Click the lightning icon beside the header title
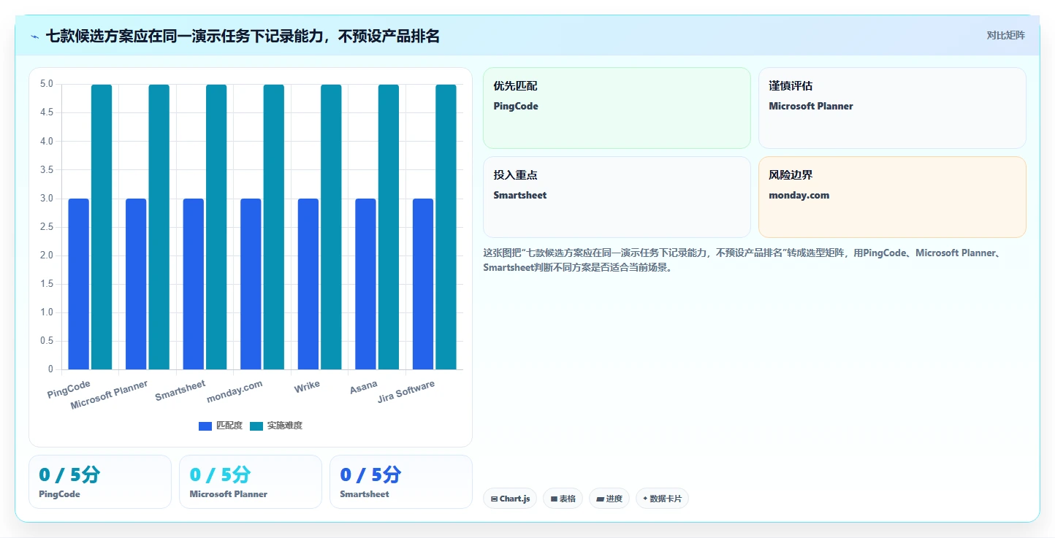 tap(34, 36)
